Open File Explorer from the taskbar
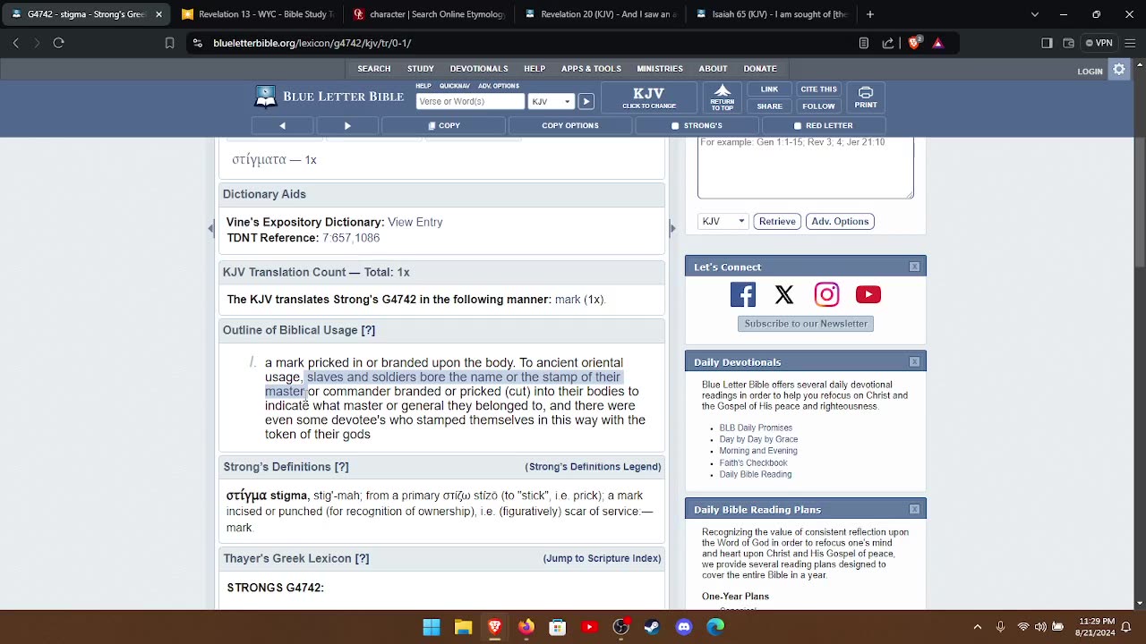1146x644 pixels. 463,627
